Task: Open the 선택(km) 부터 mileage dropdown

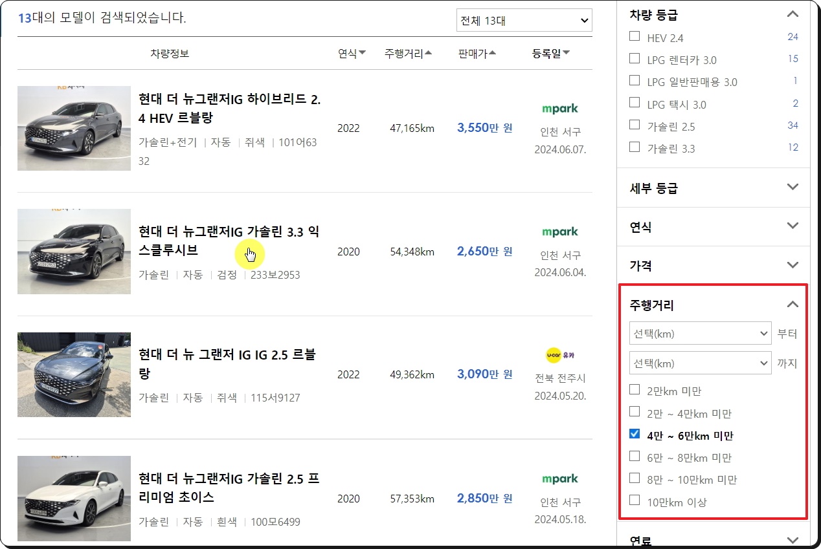Action: 700,334
